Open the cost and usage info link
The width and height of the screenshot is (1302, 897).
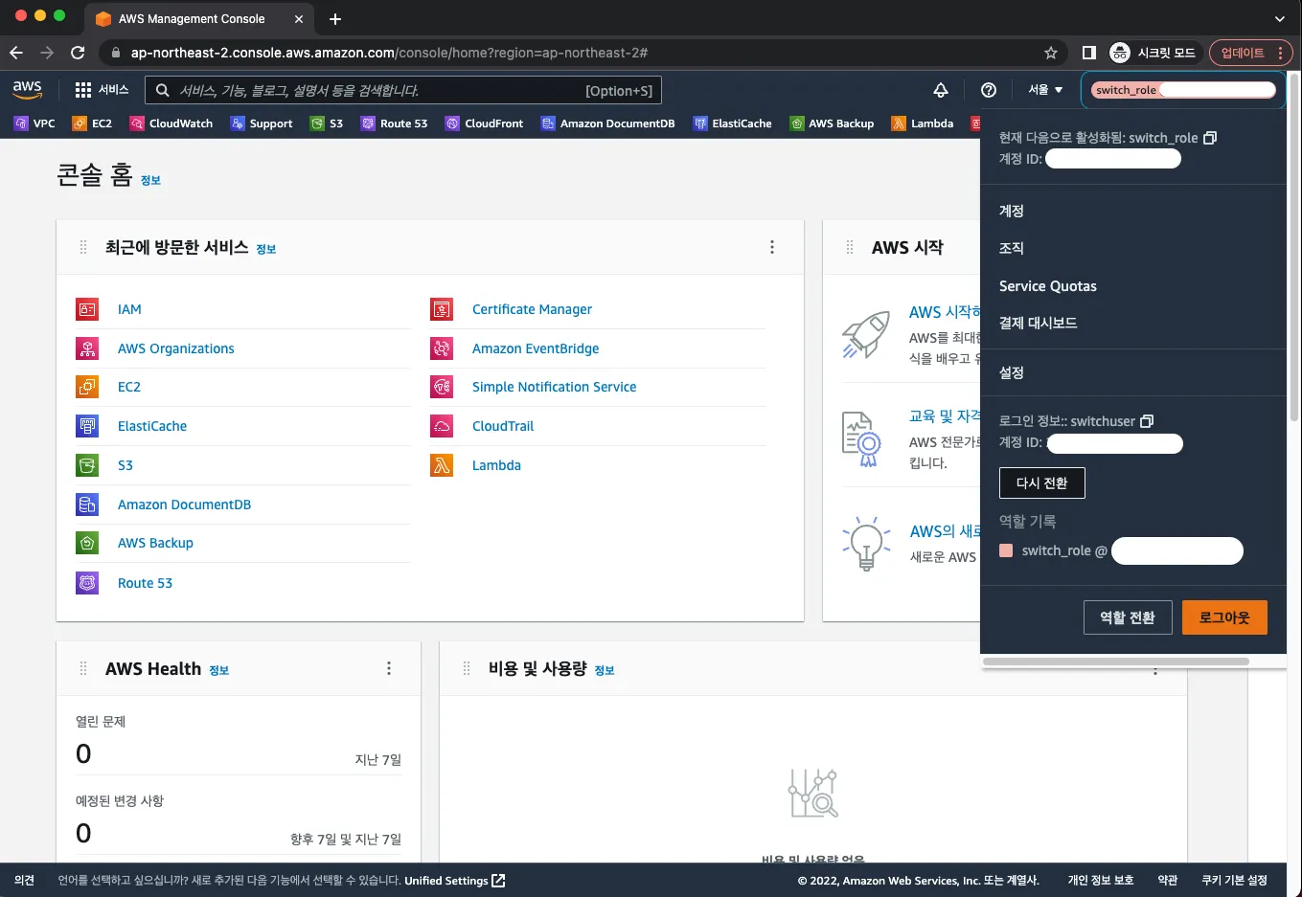[x=605, y=670]
